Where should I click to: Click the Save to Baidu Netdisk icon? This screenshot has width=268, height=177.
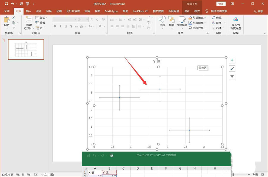pyautogui.click(x=236, y=20)
